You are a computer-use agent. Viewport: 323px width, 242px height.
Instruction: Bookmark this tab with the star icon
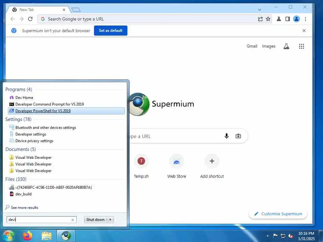[268, 19]
